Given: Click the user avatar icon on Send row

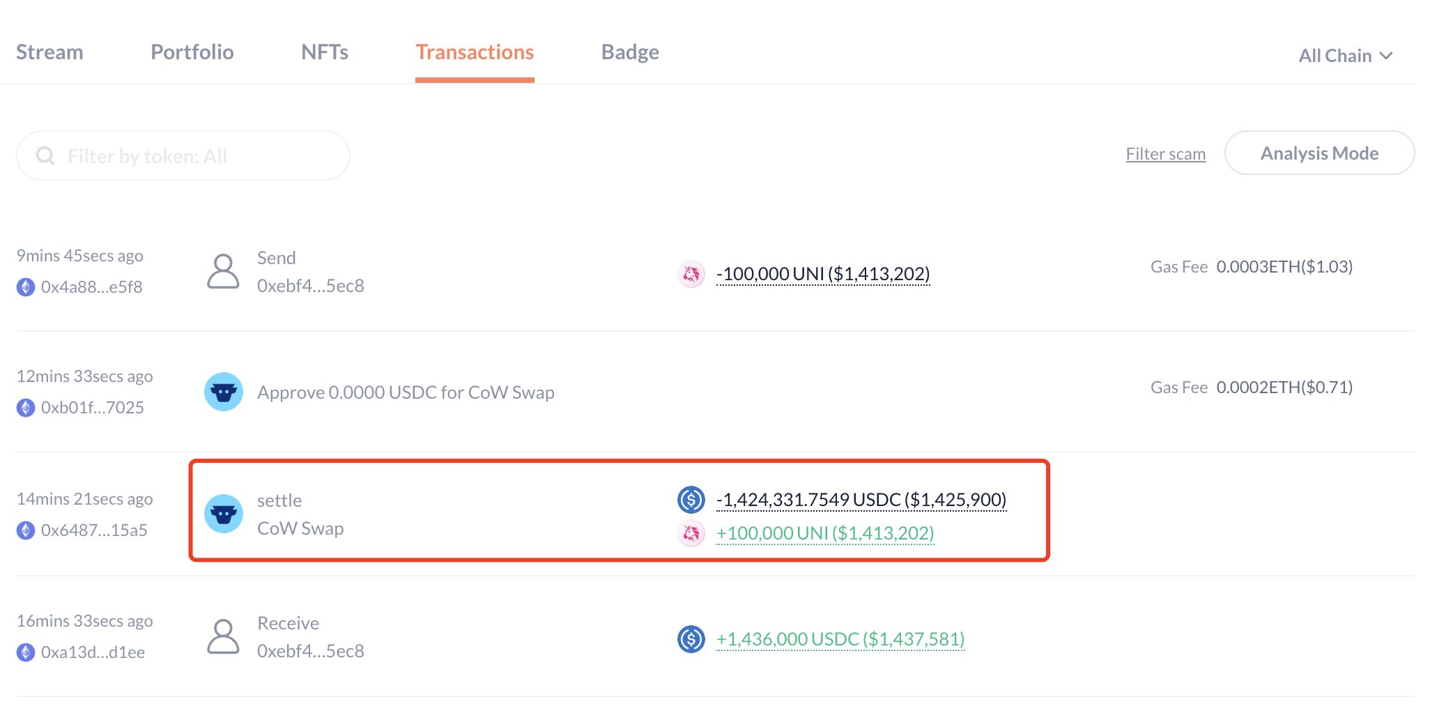Looking at the screenshot, I should 223,271.
